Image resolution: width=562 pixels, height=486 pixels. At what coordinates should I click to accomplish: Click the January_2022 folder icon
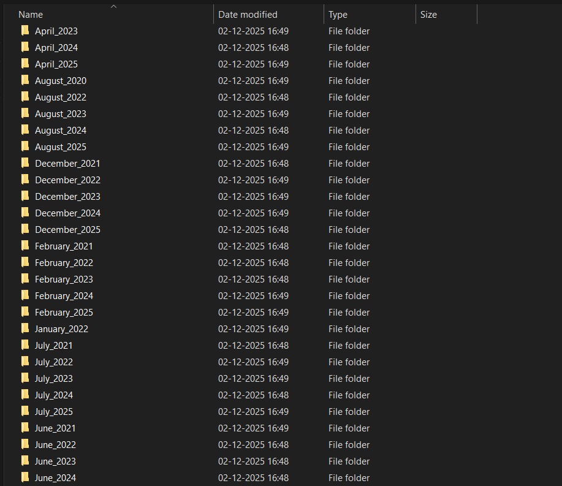[x=25, y=328]
